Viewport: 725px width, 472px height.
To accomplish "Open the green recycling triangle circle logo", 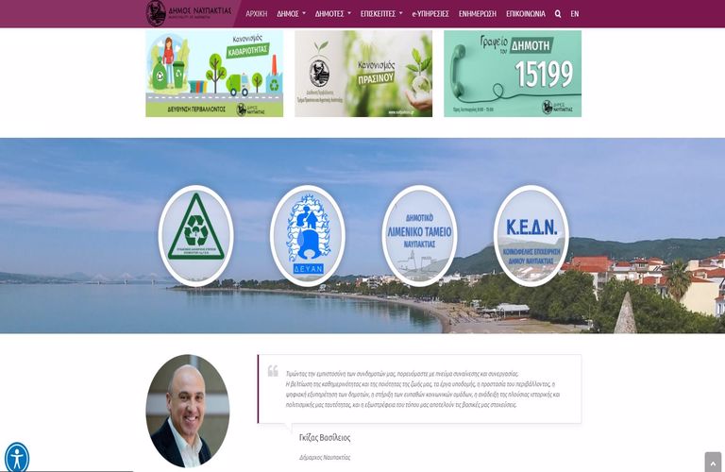I will 196,236.
